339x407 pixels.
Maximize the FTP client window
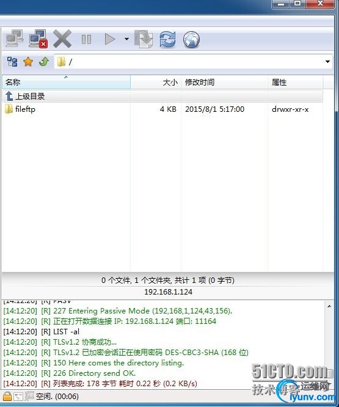297,4
